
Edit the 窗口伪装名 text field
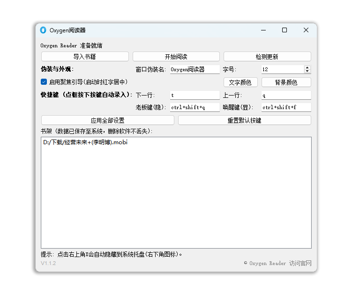[195, 70]
